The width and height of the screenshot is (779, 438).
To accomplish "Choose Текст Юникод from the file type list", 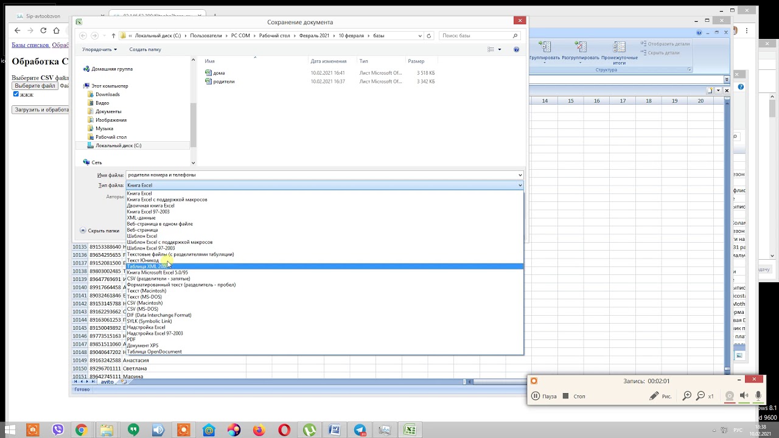I will coord(143,260).
